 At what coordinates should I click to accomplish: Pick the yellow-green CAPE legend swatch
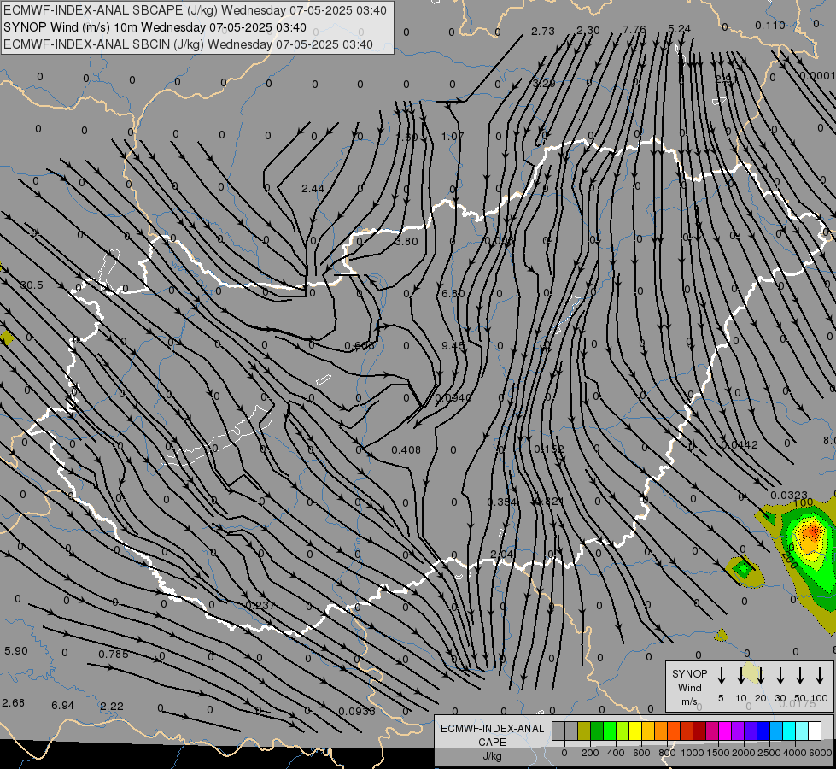point(623,731)
